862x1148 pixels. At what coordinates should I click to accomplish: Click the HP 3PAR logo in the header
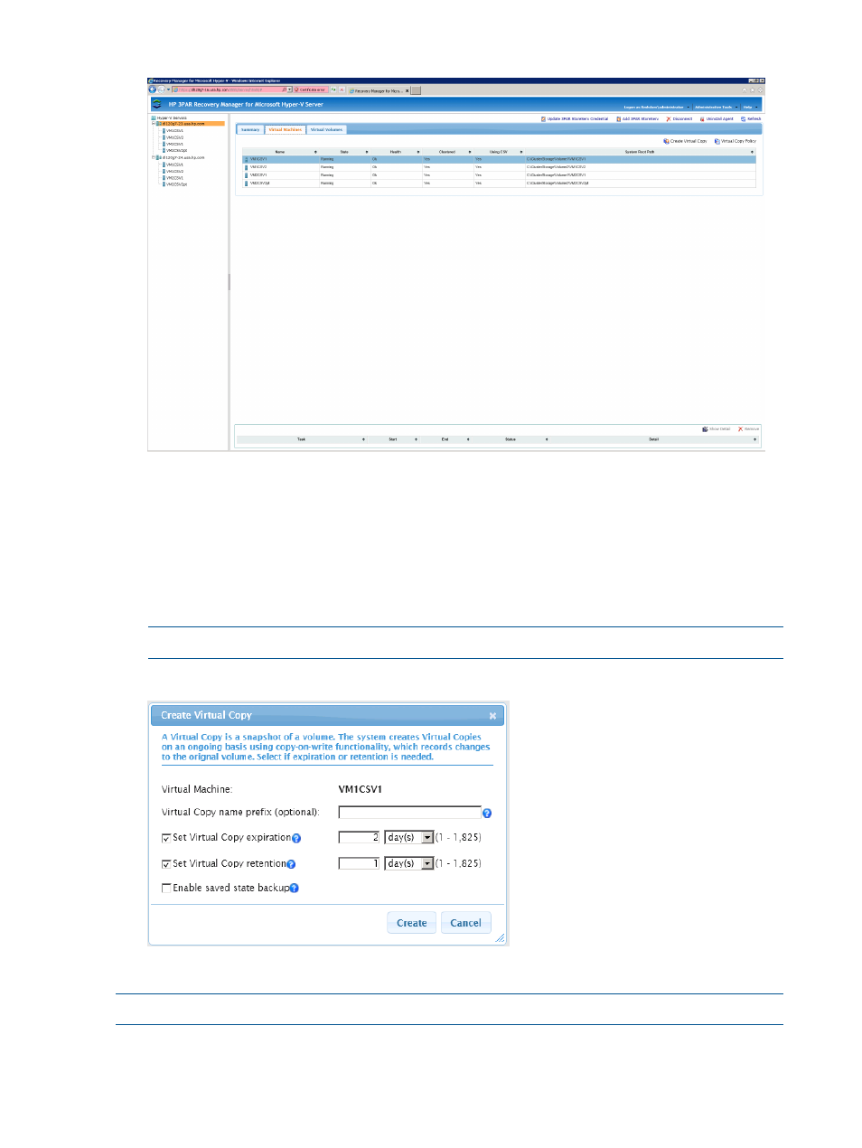[x=157, y=104]
